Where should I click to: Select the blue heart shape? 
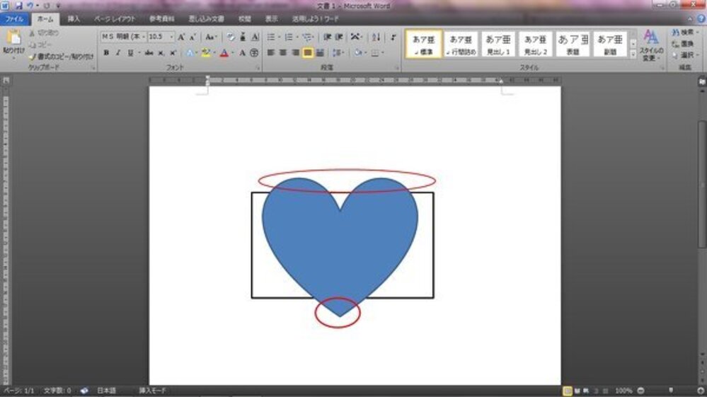click(x=340, y=241)
